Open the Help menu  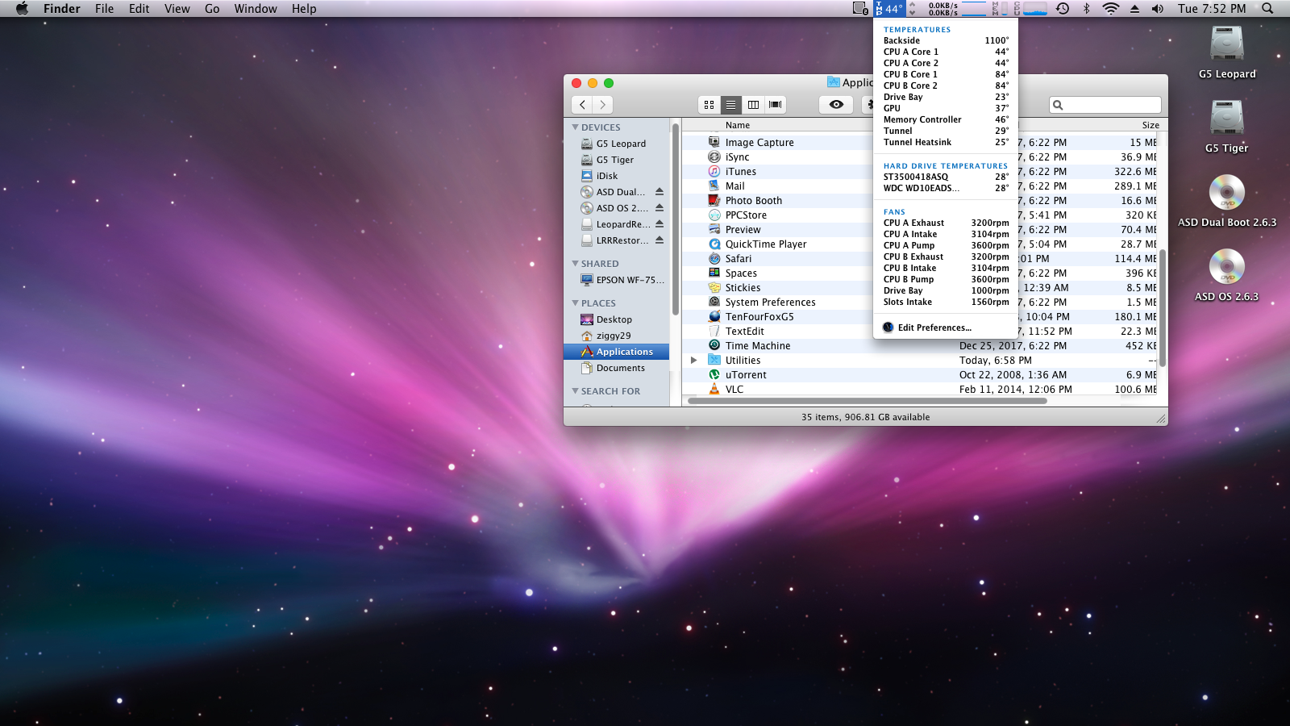coord(304,9)
